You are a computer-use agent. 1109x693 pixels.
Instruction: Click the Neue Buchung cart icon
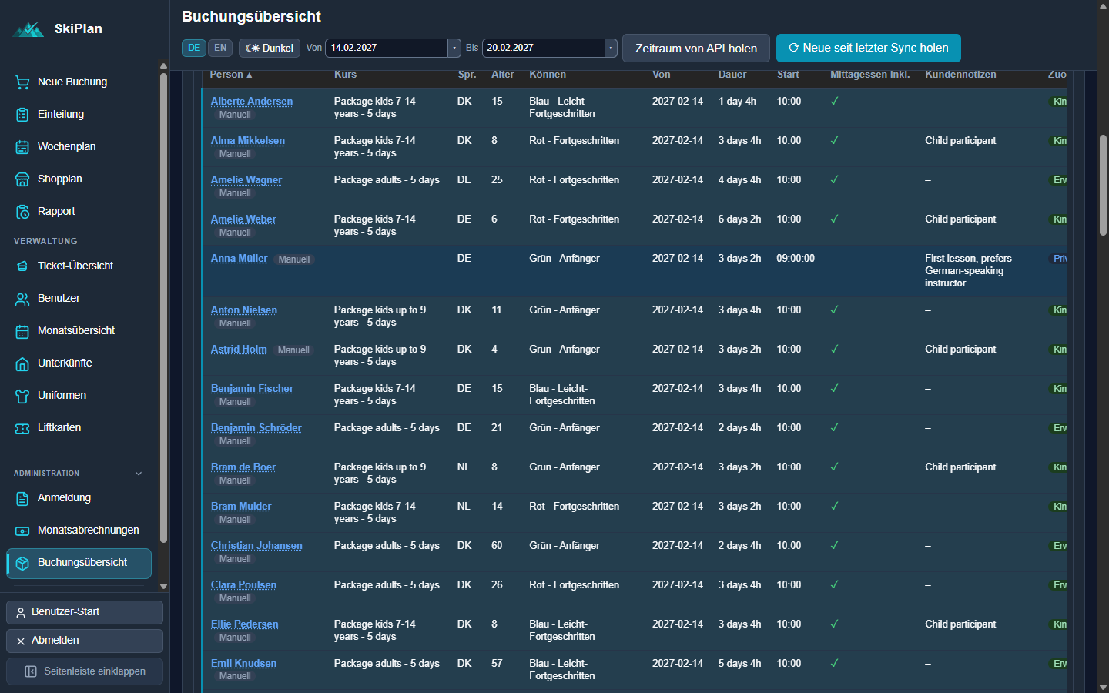click(x=22, y=82)
